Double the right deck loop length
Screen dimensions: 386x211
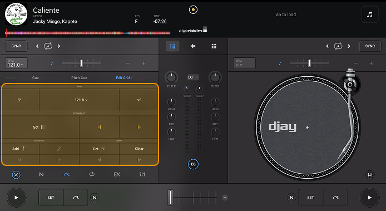(349, 46)
